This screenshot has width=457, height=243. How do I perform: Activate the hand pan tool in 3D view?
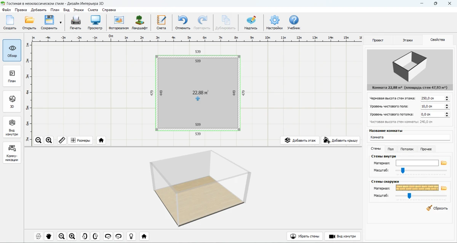pos(49,236)
